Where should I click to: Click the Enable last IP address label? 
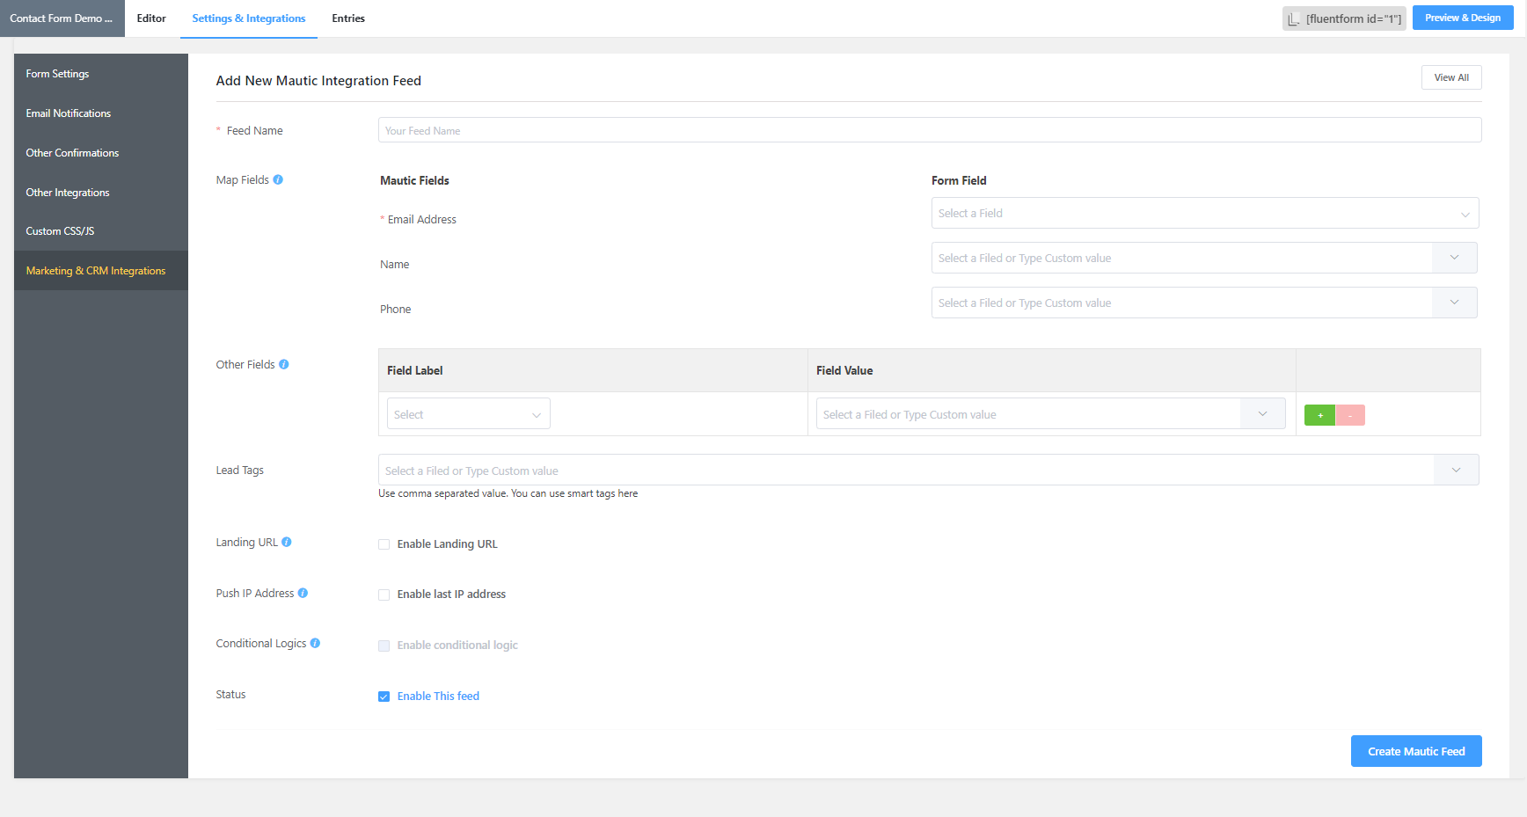pos(451,595)
